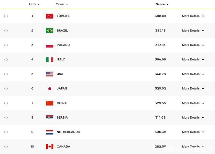Click the Canada flag icon
The height and width of the screenshot is (154, 215).
click(50, 147)
